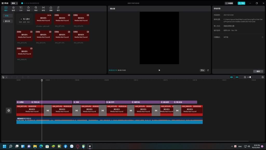The image size is (266, 150).
Task: Click the undo icon in timeline toolbar
Action: pyautogui.click(x=12, y=77)
